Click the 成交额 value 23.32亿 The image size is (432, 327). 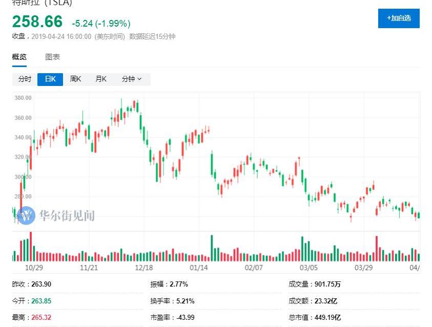(x=326, y=301)
